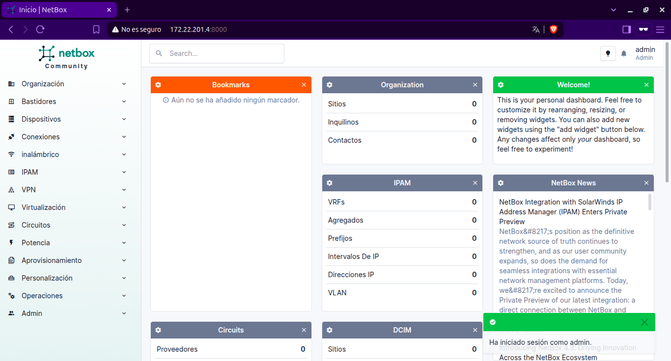Expand the Operaciones menu chevron
This screenshot has width=671, height=361.
coord(124,296)
